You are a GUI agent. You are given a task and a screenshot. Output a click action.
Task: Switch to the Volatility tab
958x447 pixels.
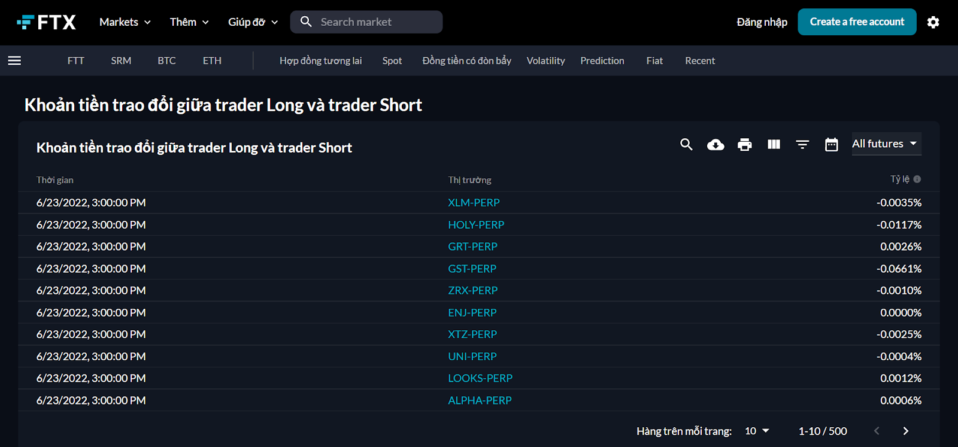[x=545, y=60]
